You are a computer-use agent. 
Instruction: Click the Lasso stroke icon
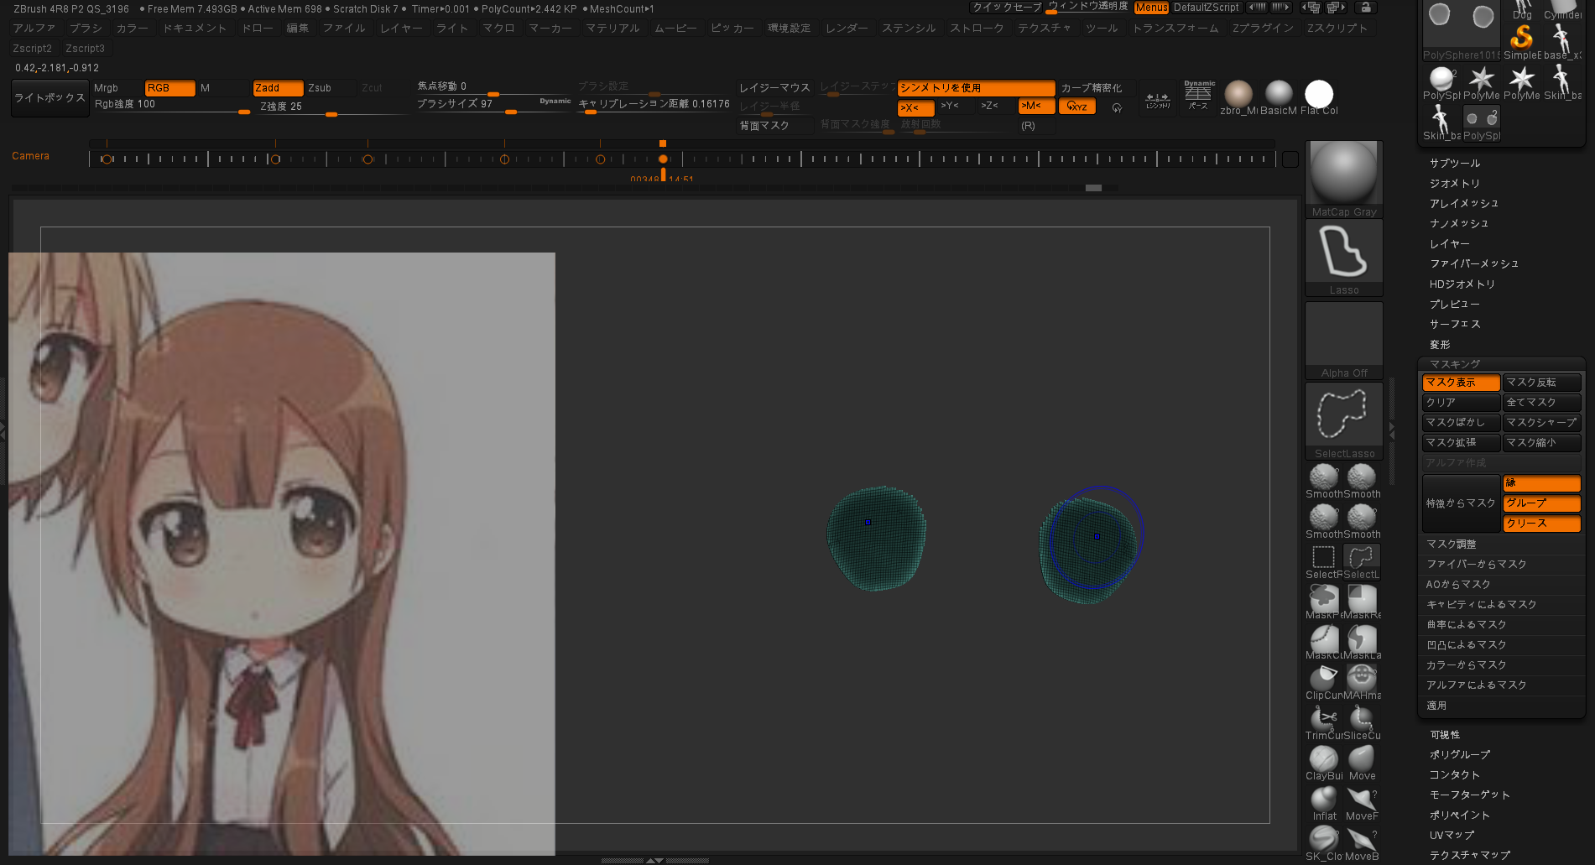click(1343, 253)
